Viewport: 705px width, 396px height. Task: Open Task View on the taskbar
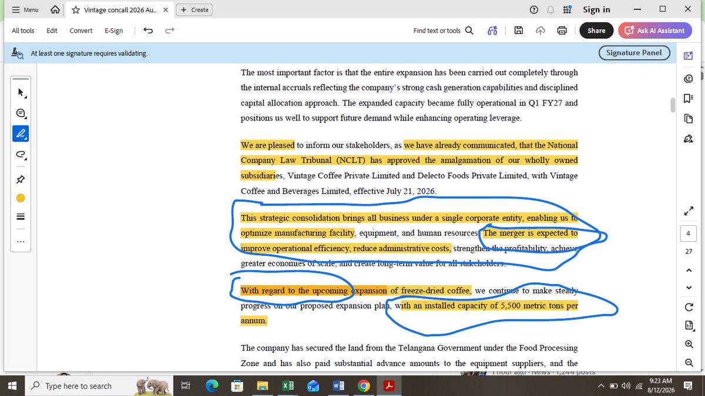[x=185, y=386]
